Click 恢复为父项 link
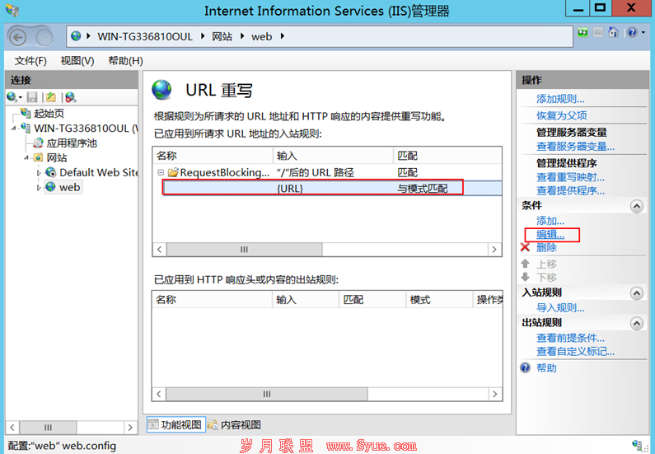The height and width of the screenshot is (454, 655). [561, 115]
